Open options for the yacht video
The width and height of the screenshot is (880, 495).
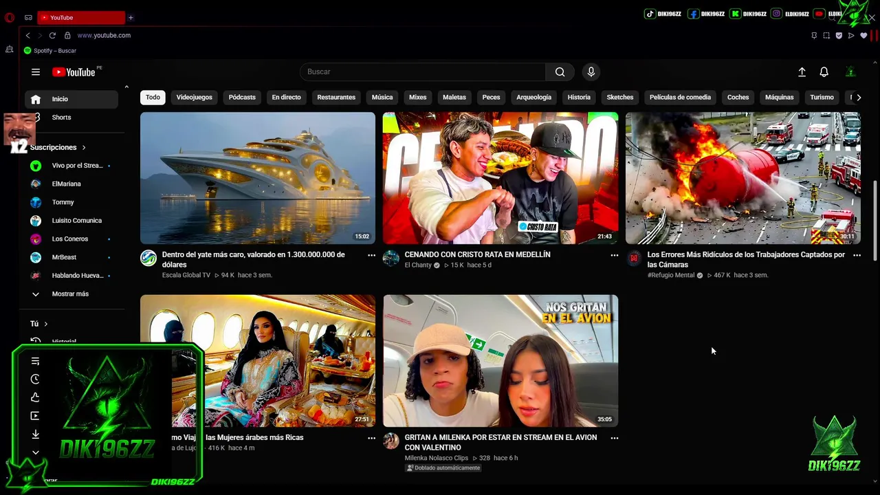[371, 255]
